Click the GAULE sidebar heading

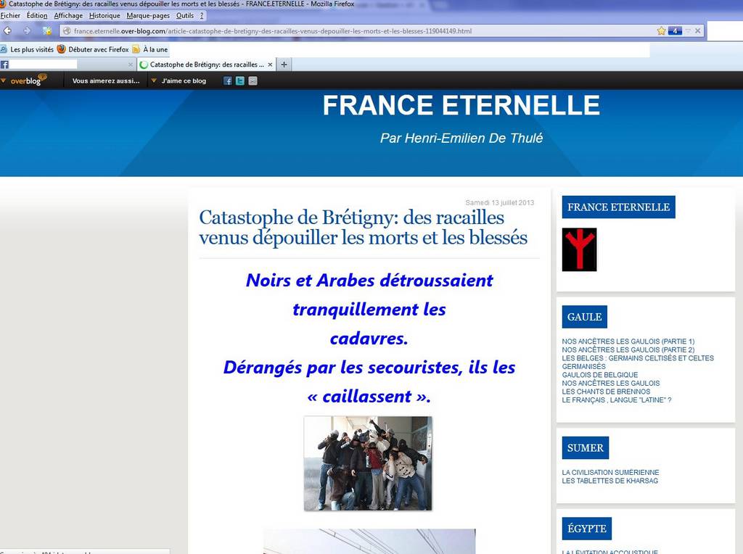coord(584,317)
